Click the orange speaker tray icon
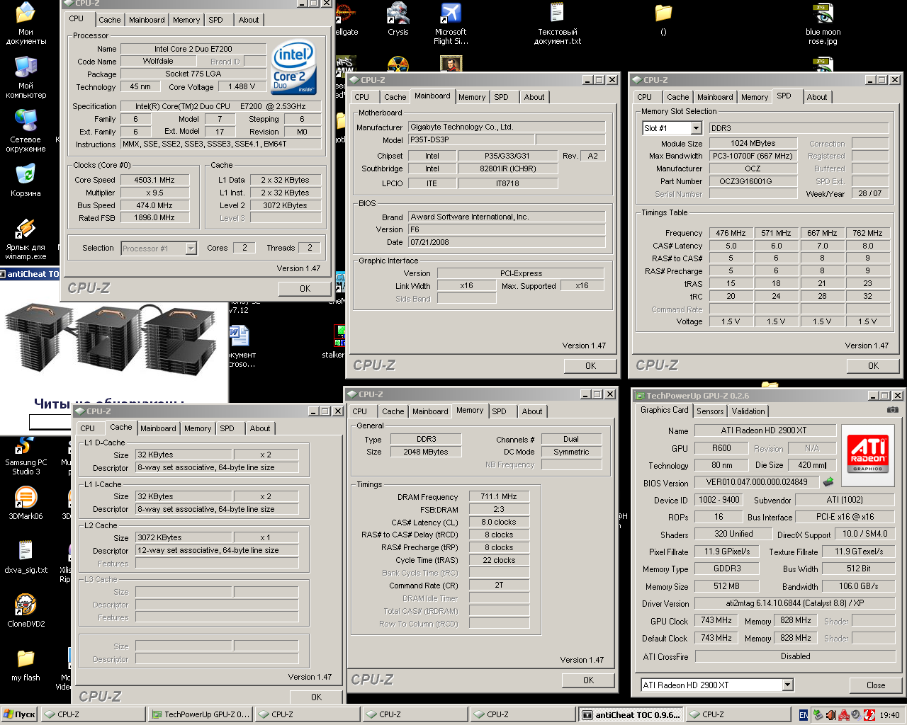 (831, 715)
